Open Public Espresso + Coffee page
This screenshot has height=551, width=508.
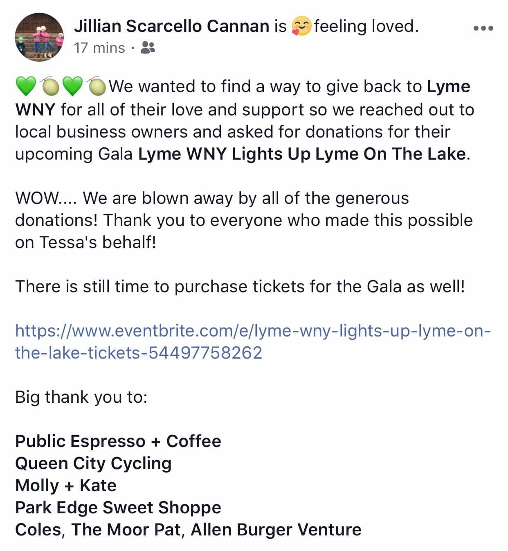point(118,441)
